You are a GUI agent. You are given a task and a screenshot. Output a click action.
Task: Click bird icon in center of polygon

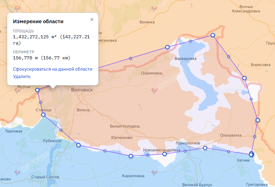pyautogui.click(x=154, y=90)
